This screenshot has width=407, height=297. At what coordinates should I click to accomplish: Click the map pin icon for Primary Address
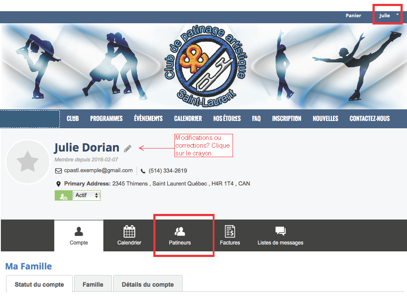point(59,184)
